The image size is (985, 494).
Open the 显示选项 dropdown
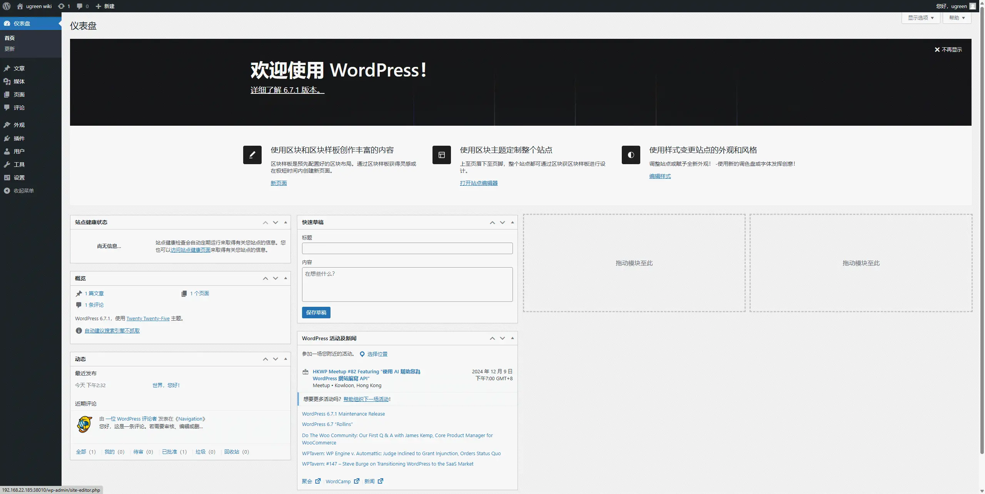coord(920,18)
